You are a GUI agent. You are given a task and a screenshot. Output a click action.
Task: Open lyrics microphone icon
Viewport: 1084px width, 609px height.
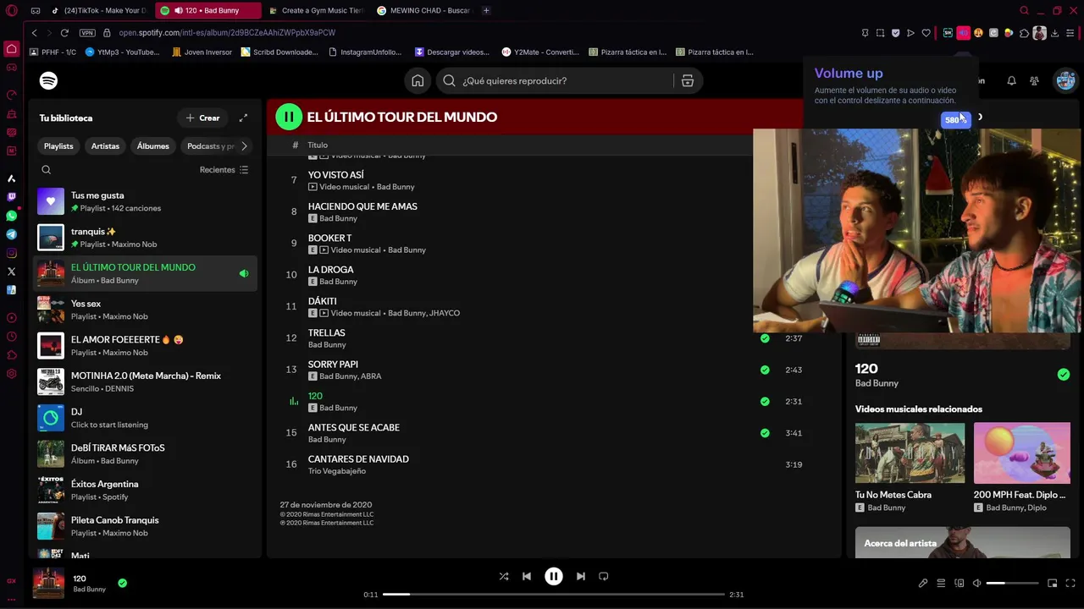pyautogui.click(x=923, y=583)
